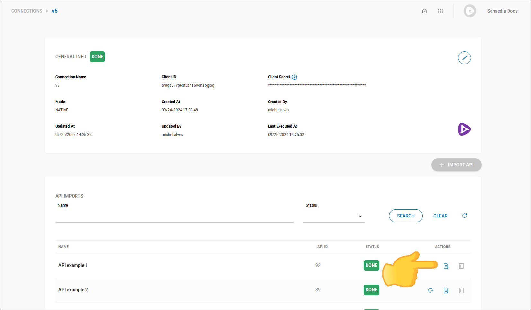
Task: Click the Sensedia Docs profile avatar
Action: tap(470, 11)
